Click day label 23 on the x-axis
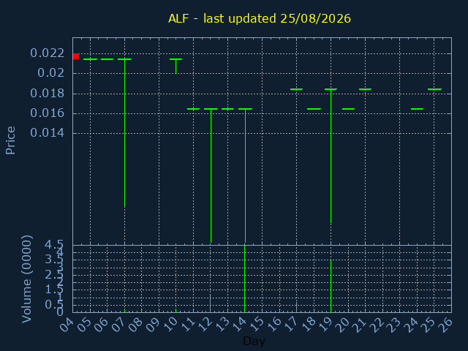This screenshot has height=351, width=468. coord(393,325)
